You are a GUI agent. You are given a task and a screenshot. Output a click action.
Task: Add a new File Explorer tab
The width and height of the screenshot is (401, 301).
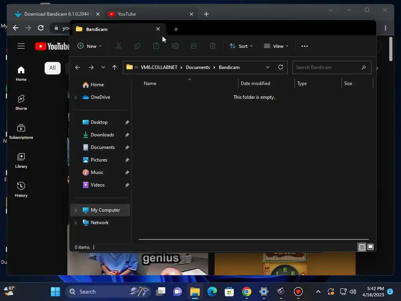(176, 29)
